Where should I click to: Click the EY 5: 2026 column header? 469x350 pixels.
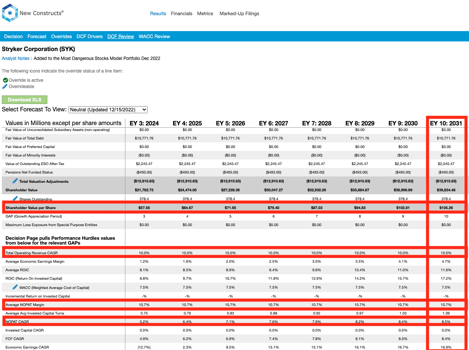[230, 123]
